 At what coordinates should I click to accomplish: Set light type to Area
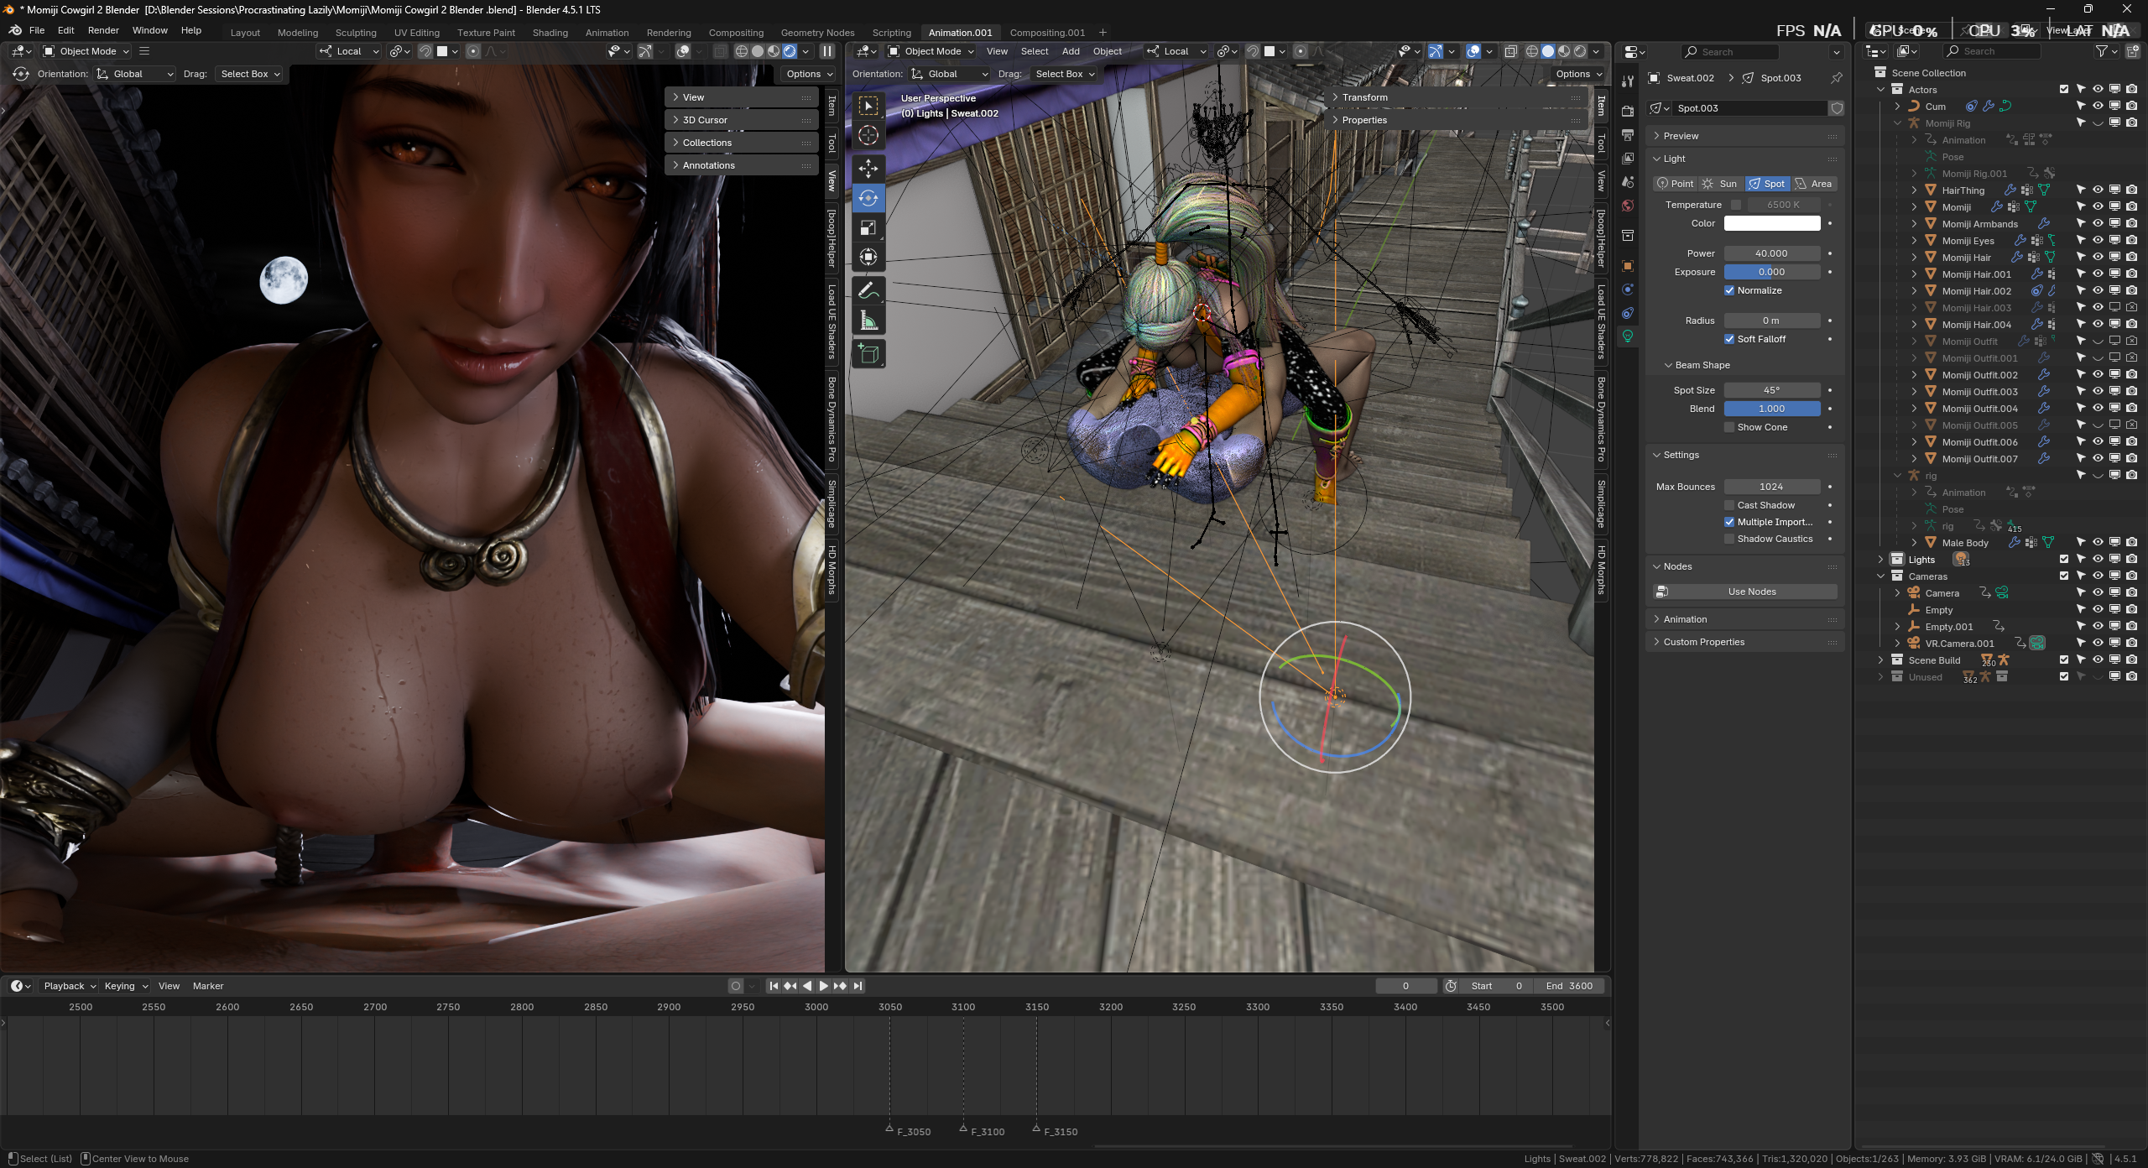pos(1813,184)
